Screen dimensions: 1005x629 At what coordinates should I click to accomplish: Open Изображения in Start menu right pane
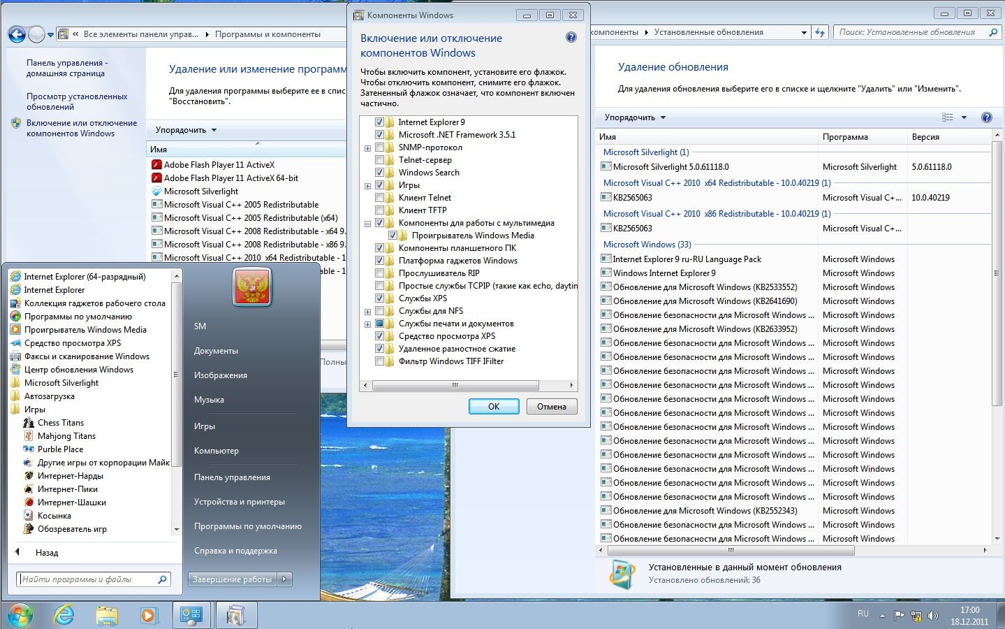tap(220, 375)
